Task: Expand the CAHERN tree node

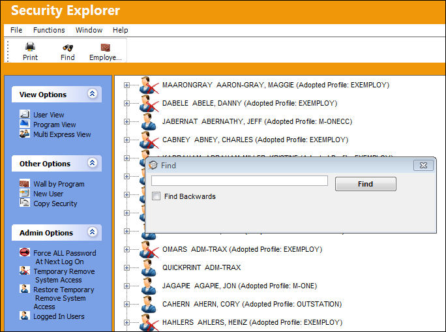Action: tap(127, 304)
